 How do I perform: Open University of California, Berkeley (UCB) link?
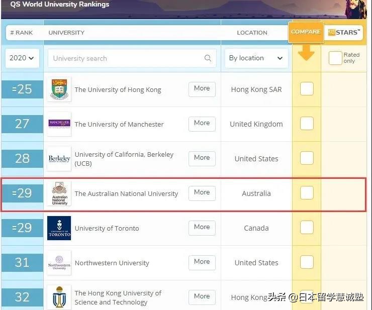click(x=124, y=159)
